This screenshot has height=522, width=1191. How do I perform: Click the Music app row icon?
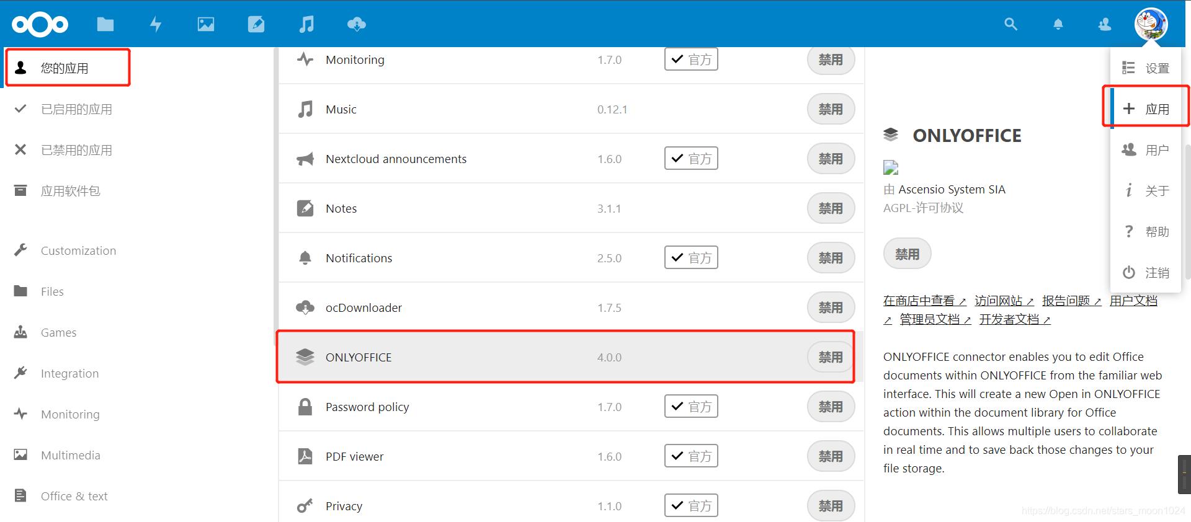click(x=305, y=109)
